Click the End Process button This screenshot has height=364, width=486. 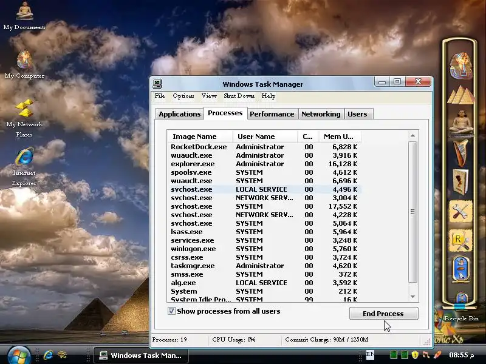click(383, 314)
